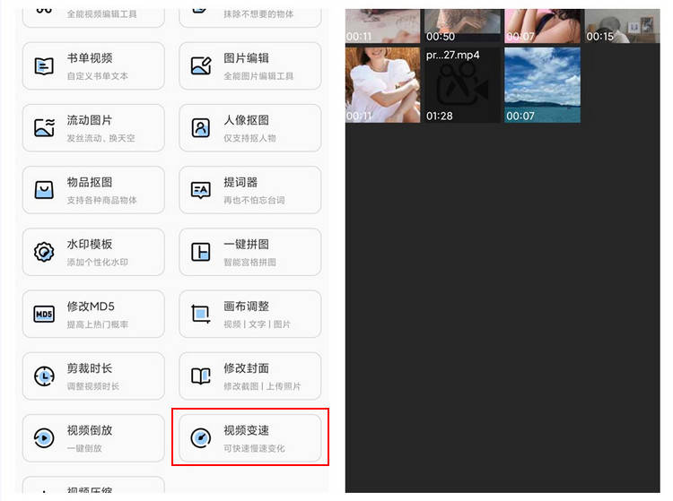This screenshot has height=501, width=673.
Task: Choose the 流动图片 title
Action: coord(90,120)
